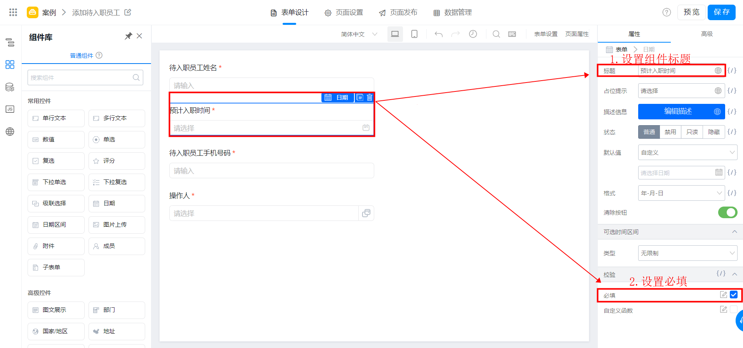Add a date range component

pos(56,225)
